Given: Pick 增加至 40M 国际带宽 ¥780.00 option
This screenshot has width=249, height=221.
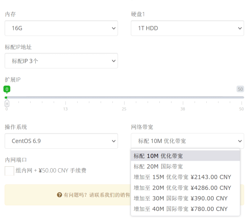Looking at the screenshot, I should tap(185, 209).
